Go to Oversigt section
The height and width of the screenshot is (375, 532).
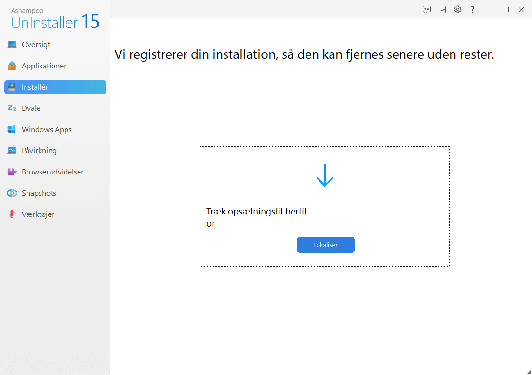tap(55, 45)
